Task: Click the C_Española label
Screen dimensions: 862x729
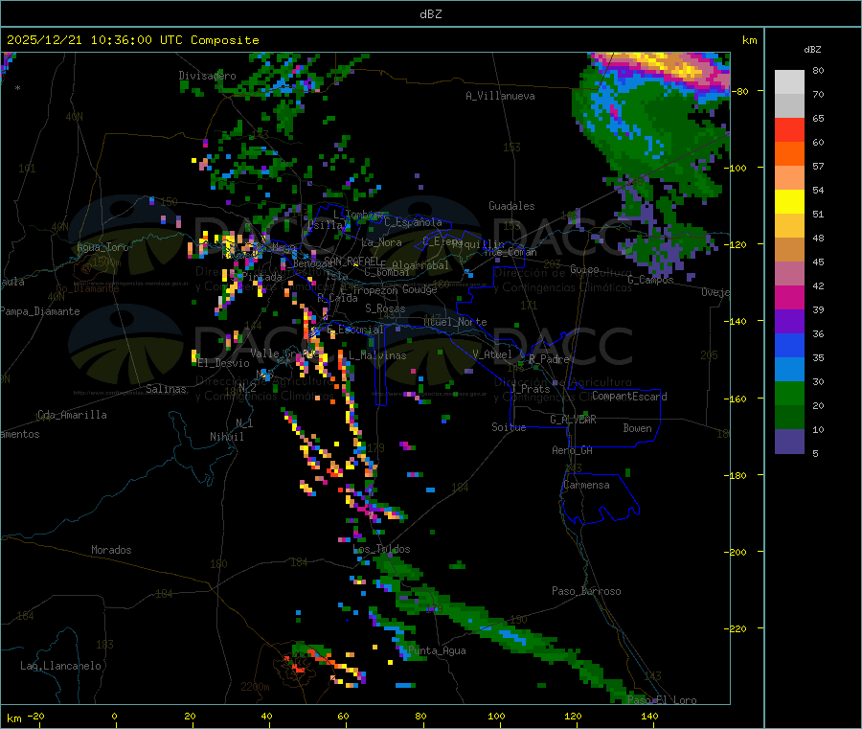Action: [413, 222]
